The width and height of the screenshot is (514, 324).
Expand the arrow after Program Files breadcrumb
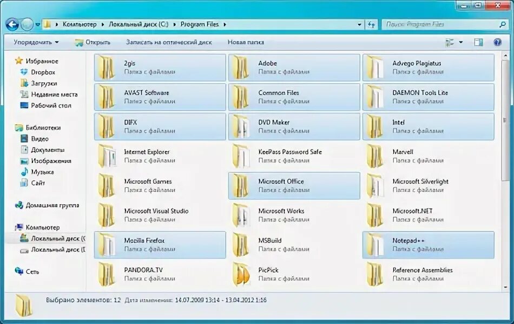[225, 24]
